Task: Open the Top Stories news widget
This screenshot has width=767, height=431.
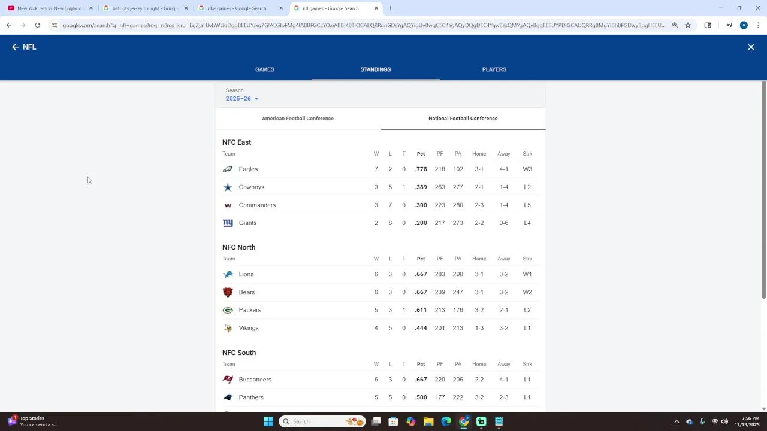Action: (x=32, y=421)
